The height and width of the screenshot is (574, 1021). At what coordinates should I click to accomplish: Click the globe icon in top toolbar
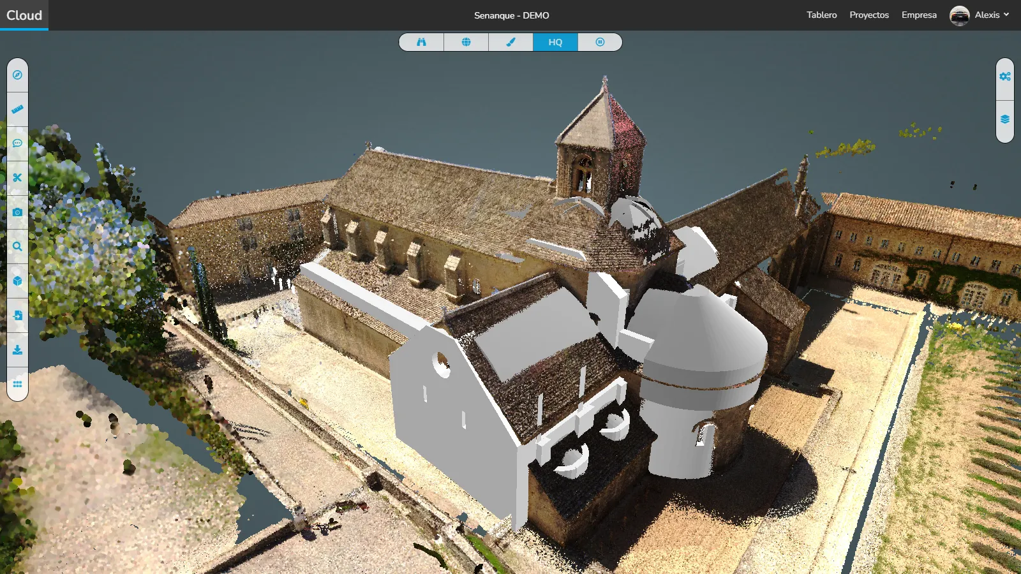(466, 42)
